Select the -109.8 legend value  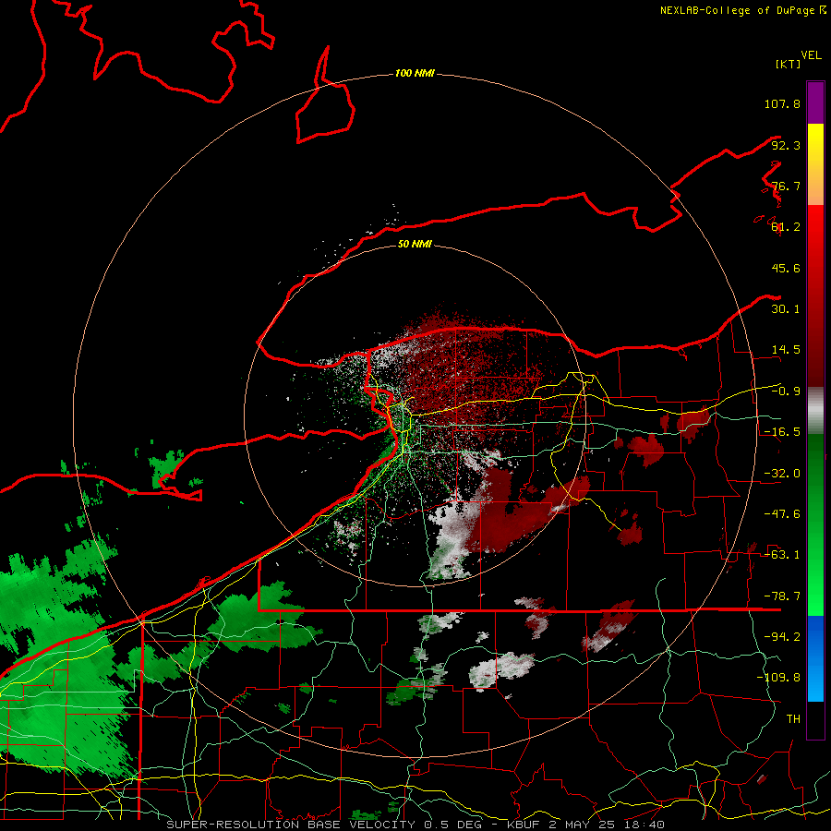coord(778,678)
